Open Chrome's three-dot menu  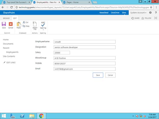[156, 7]
